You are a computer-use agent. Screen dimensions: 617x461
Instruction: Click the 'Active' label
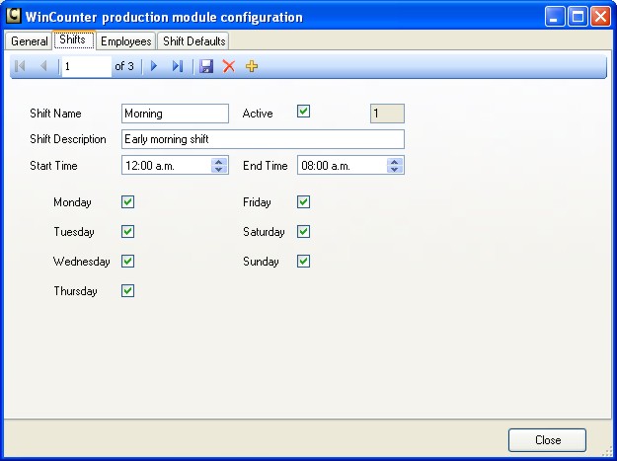click(x=258, y=114)
